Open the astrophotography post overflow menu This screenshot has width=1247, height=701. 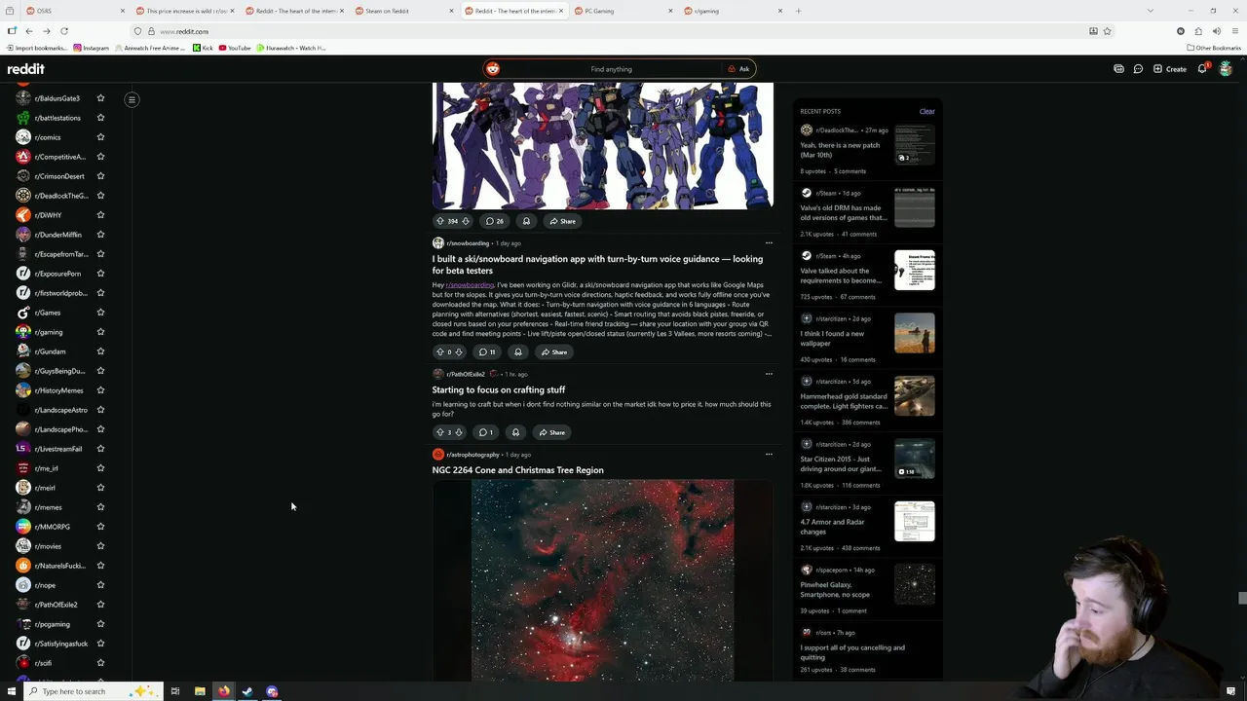pyautogui.click(x=769, y=455)
